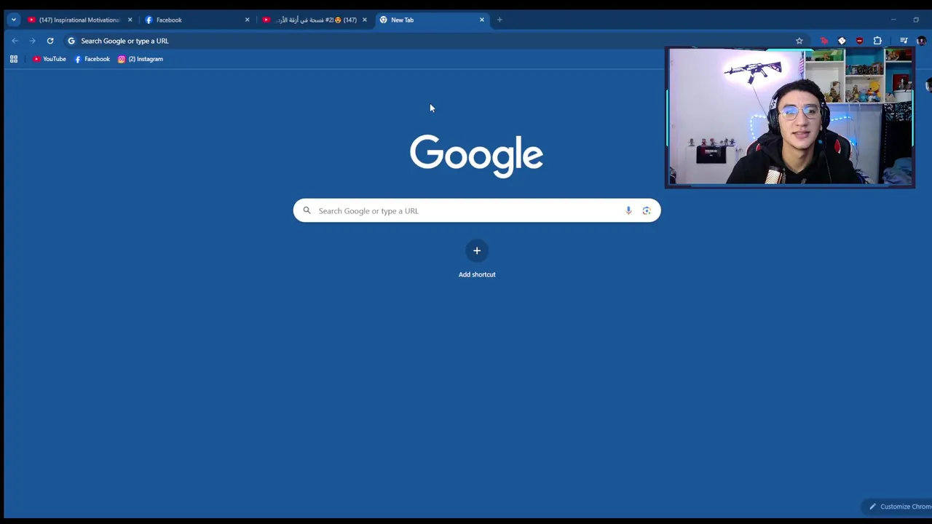This screenshot has width=932, height=524.
Task: Open the Instagram bookmark
Action: click(141, 59)
